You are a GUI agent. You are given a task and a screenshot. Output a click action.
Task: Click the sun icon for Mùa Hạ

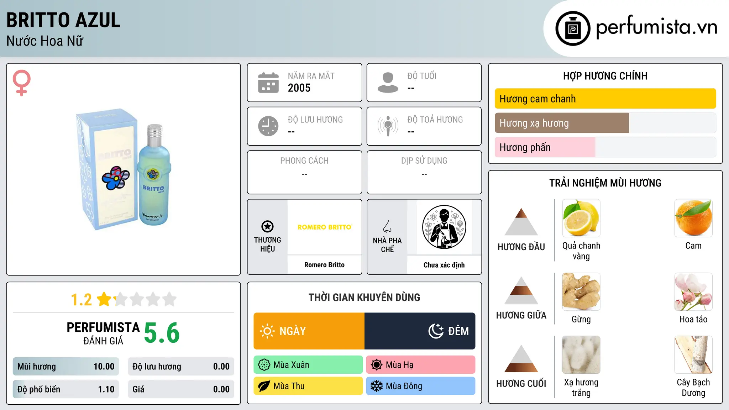pos(377,365)
